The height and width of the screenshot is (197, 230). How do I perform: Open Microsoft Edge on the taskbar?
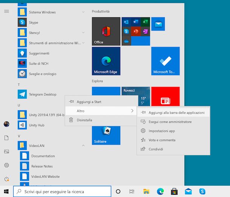pos(160,191)
